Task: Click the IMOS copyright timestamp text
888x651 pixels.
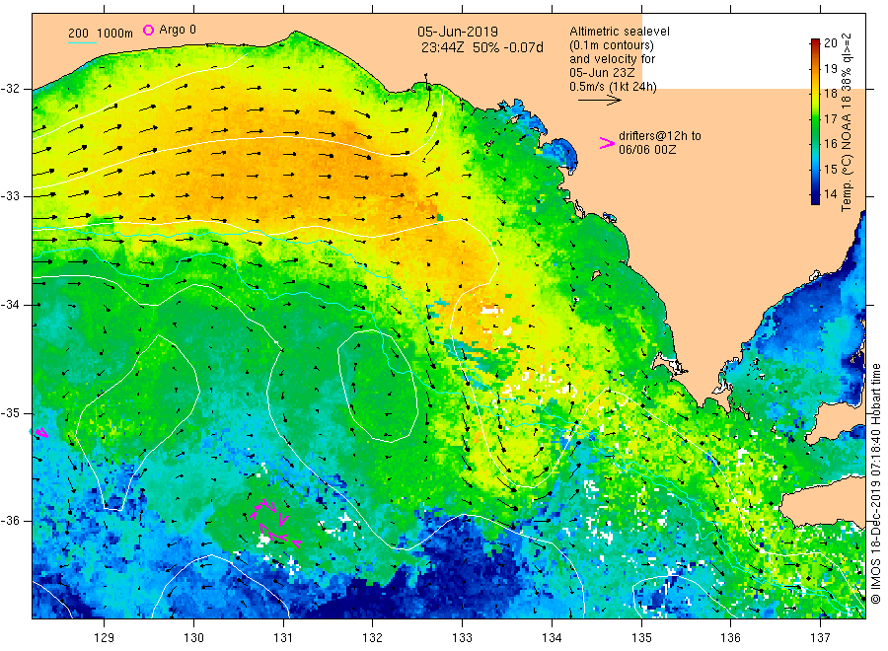Action: click(876, 484)
